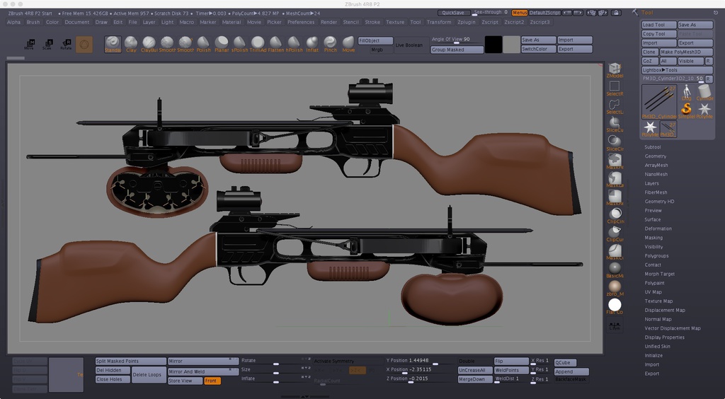The width and height of the screenshot is (725, 399).
Task: Toggle the Live Boolean mode
Action: [410, 45]
